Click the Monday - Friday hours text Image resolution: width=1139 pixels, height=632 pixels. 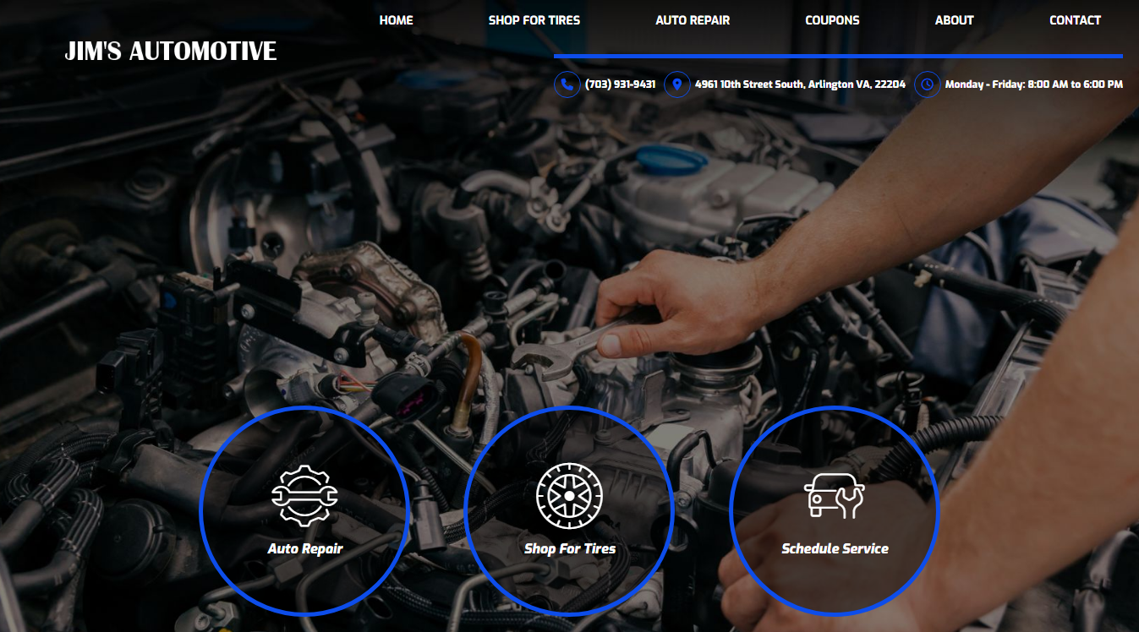coord(1033,84)
